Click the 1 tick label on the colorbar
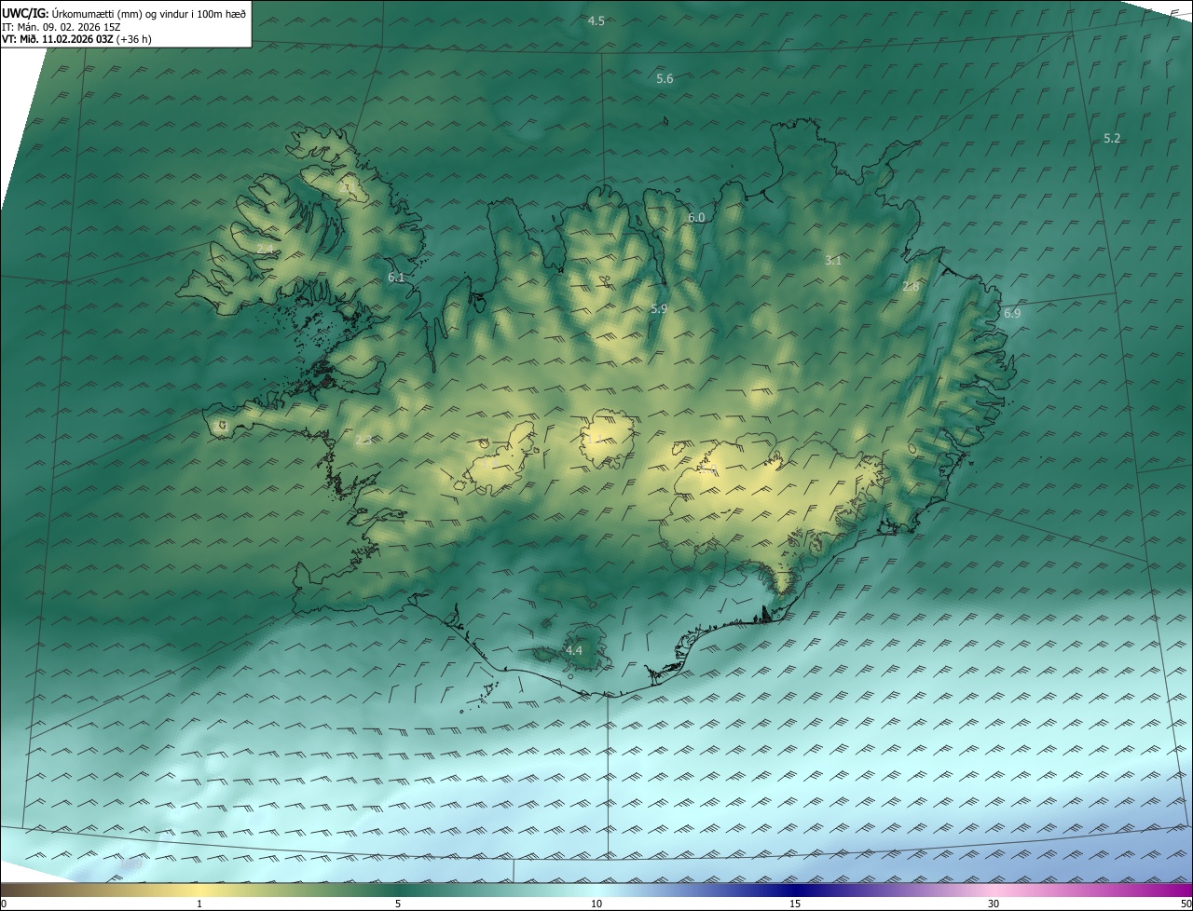This screenshot has width=1193, height=911. [x=199, y=904]
